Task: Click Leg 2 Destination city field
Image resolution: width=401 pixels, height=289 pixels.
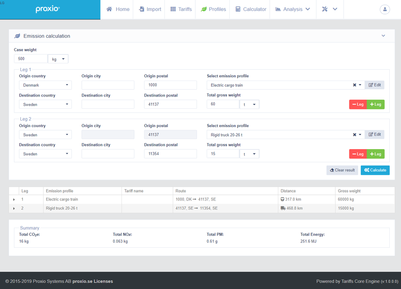Action: (x=108, y=154)
